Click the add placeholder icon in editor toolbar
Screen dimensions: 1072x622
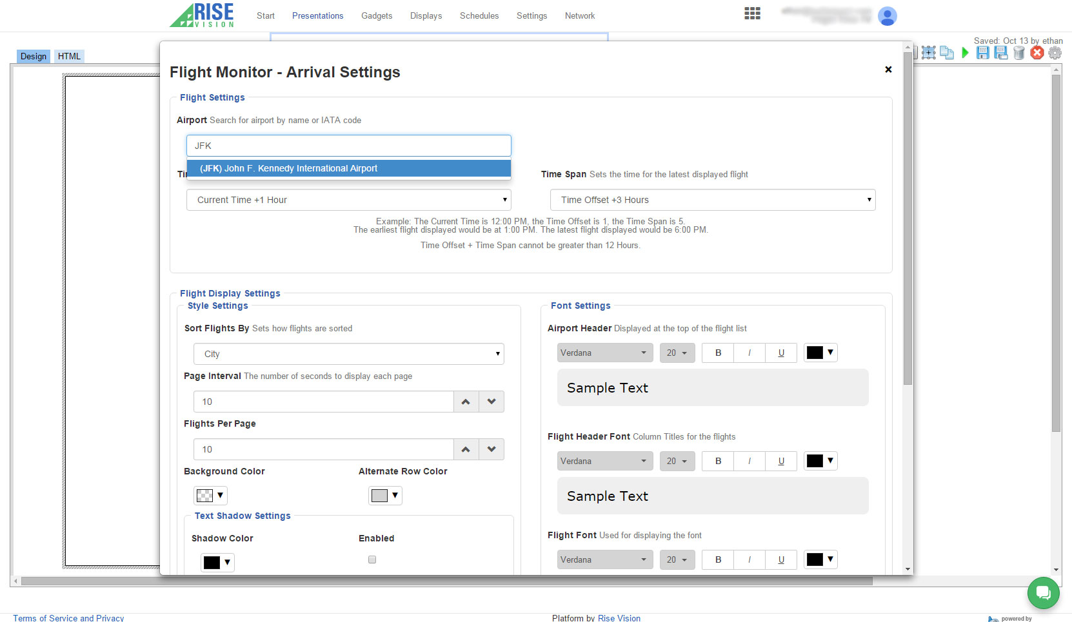point(928,53)
